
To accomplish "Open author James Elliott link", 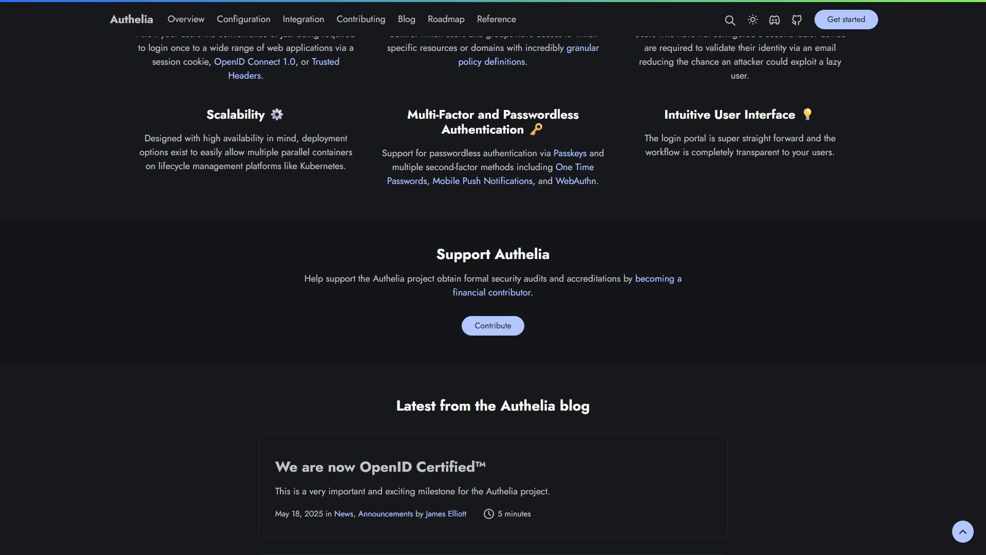I will point(446,514).
